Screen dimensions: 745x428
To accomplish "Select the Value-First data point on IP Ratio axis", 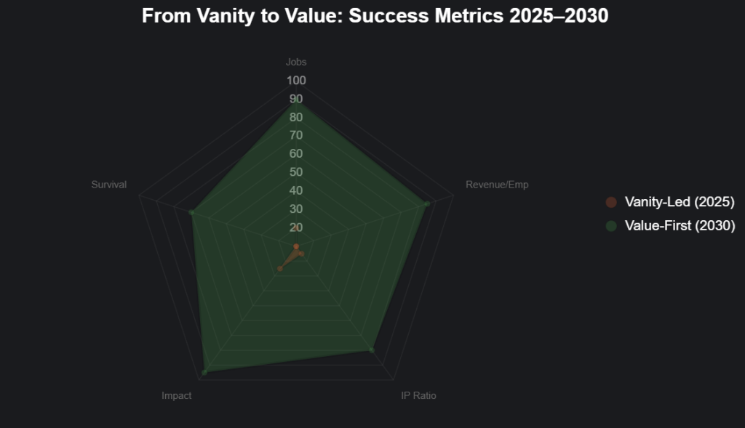I will 372,350.
